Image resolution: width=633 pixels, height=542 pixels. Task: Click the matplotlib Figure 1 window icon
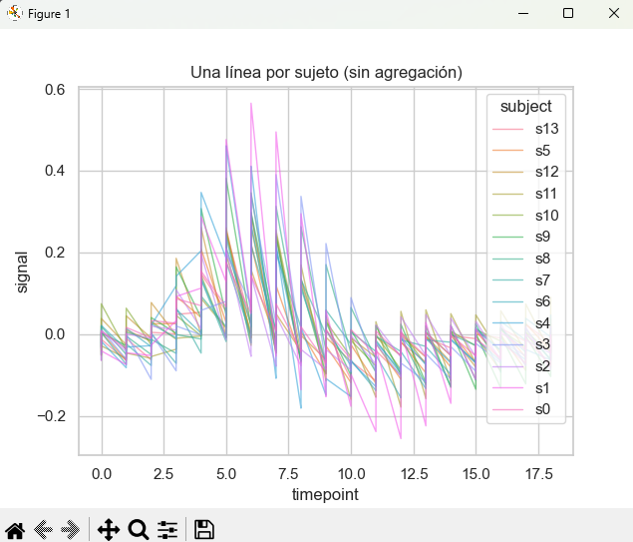pyautogui.click(x=15, y=13)
